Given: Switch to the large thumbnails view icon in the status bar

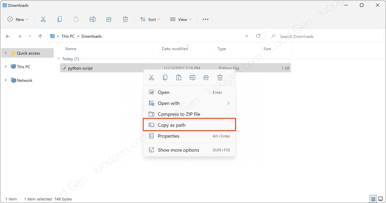Looking at the screenshot, I should [381, 199].
